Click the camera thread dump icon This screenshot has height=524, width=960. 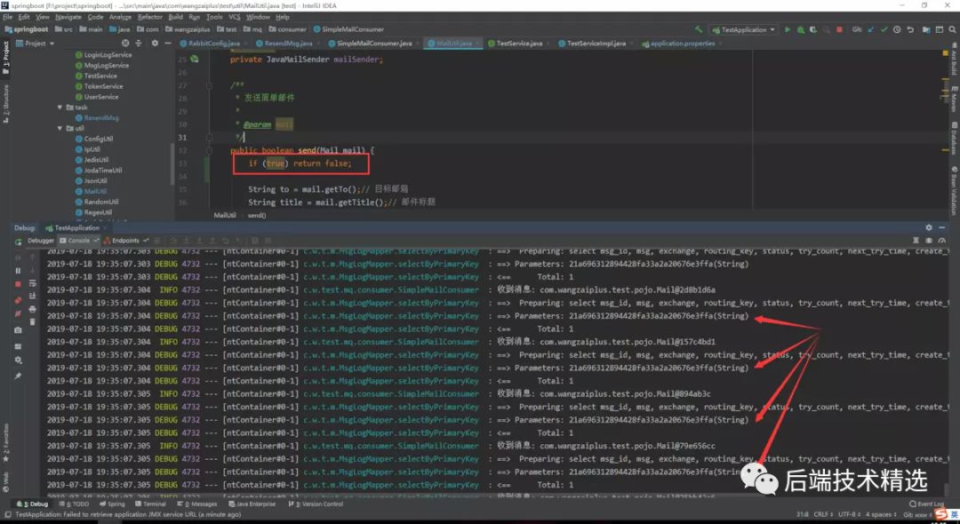(x=18, y=329)
